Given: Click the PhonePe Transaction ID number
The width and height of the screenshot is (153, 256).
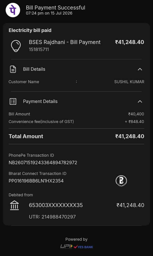Looking at the screenshot, I should (x=43, y=162).
